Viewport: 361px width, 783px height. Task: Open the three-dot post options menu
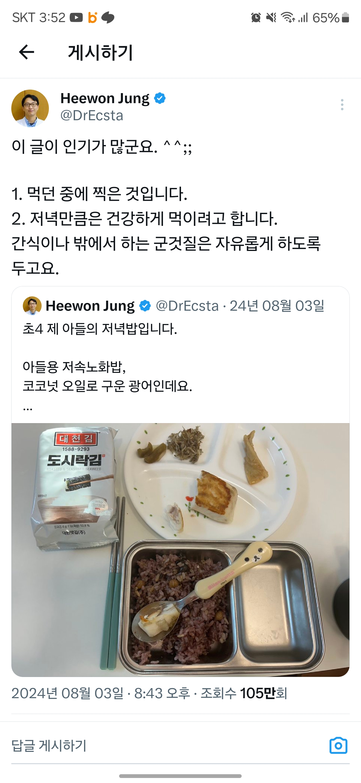pyautogui.click(x=342, y=105)
